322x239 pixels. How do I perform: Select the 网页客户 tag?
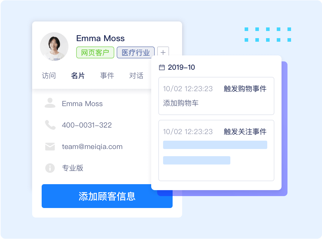(95, 52)
